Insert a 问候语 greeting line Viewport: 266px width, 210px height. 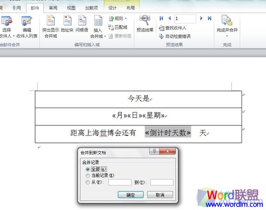tap(82, 20)
